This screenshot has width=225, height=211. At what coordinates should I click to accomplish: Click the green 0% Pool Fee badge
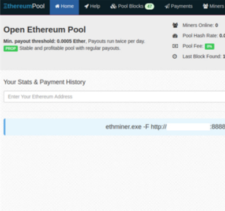209,47
